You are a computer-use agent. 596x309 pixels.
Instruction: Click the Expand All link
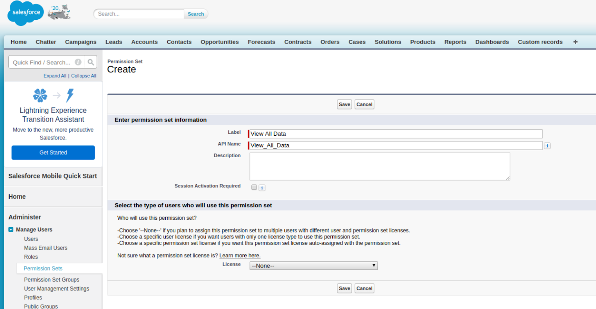[x=55, y=76]
